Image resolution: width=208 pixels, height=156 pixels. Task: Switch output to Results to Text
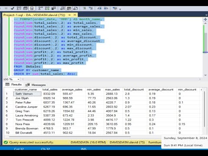point(62,8)
